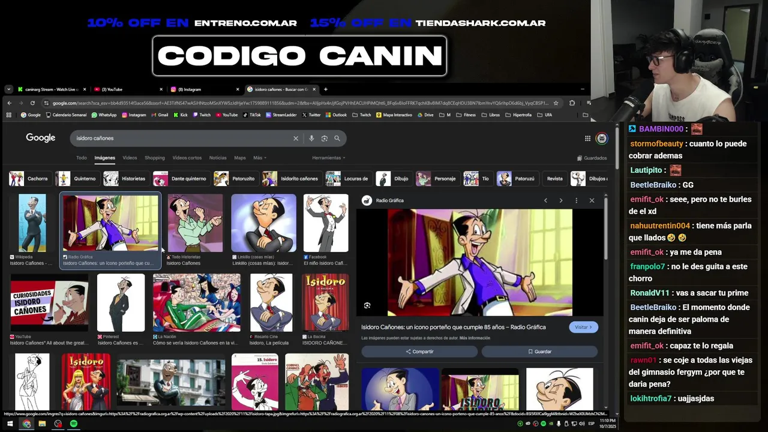The height and width of the screenshot is (432, 768).
Task: Close the image preview panel
Action: pos(592,200)
